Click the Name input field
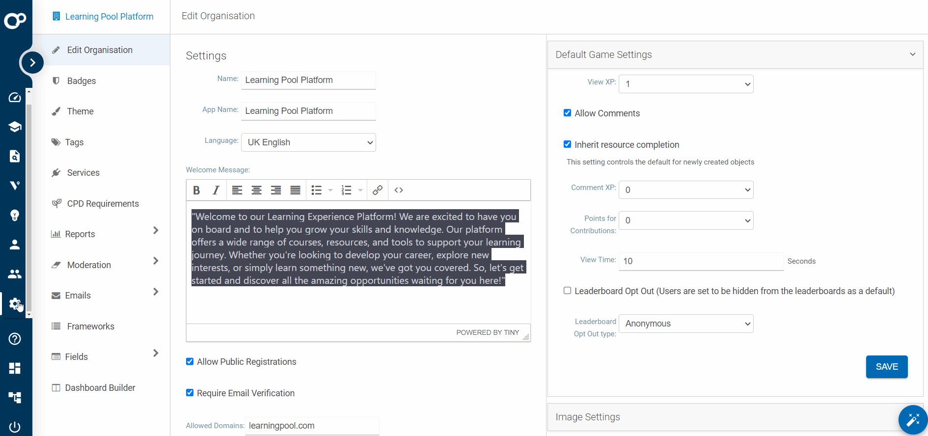The image size is (928, 436). click(308, 80)
